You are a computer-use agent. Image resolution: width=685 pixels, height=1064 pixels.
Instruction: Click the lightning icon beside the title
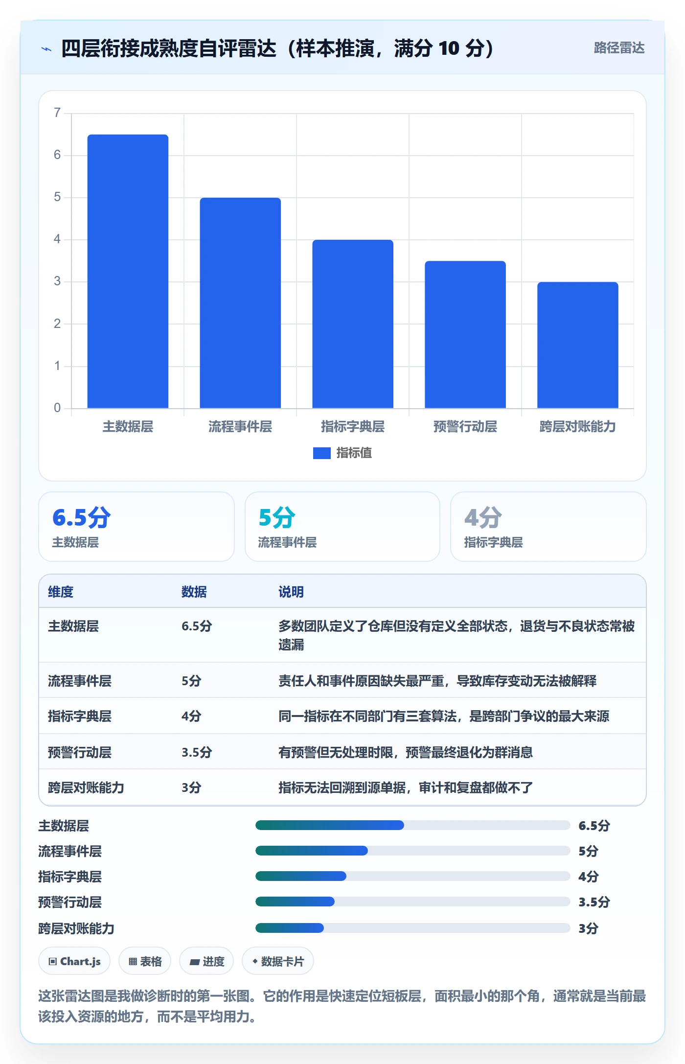pos(46,49)
